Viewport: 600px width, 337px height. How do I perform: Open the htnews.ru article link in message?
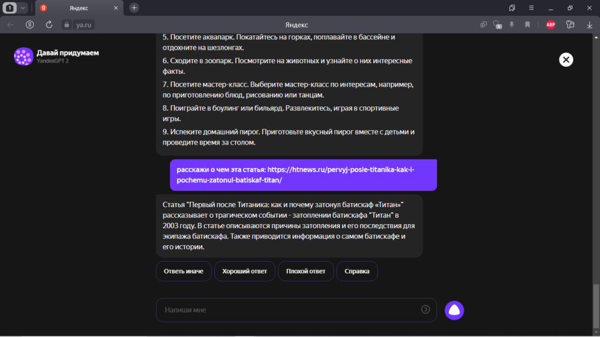point(295,174)
